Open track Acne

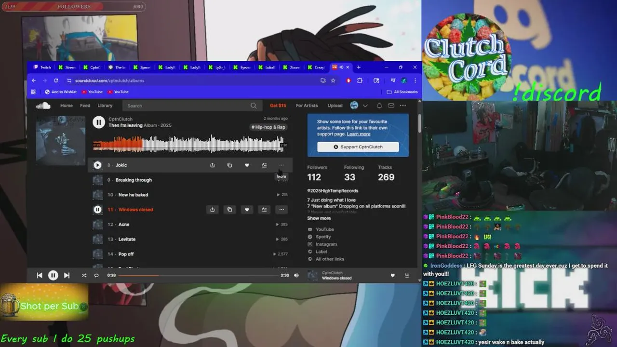[x=124, y=225]
